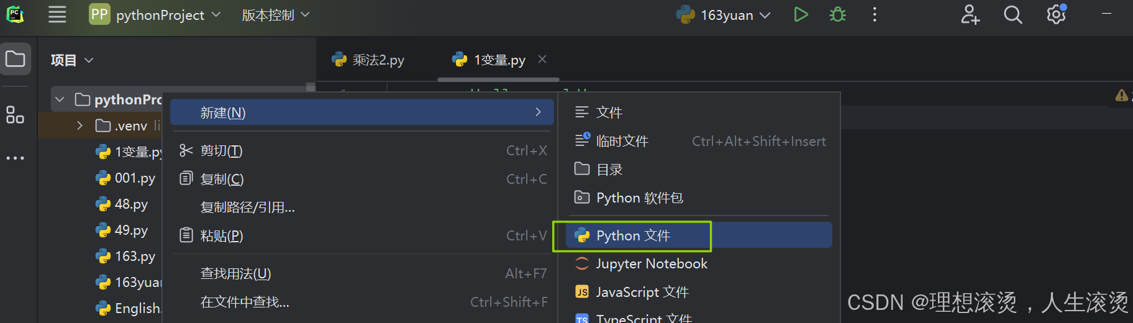The image size is (1133, 323).
Task: Create a new JavaScript 文件
Action: (699, 292)
